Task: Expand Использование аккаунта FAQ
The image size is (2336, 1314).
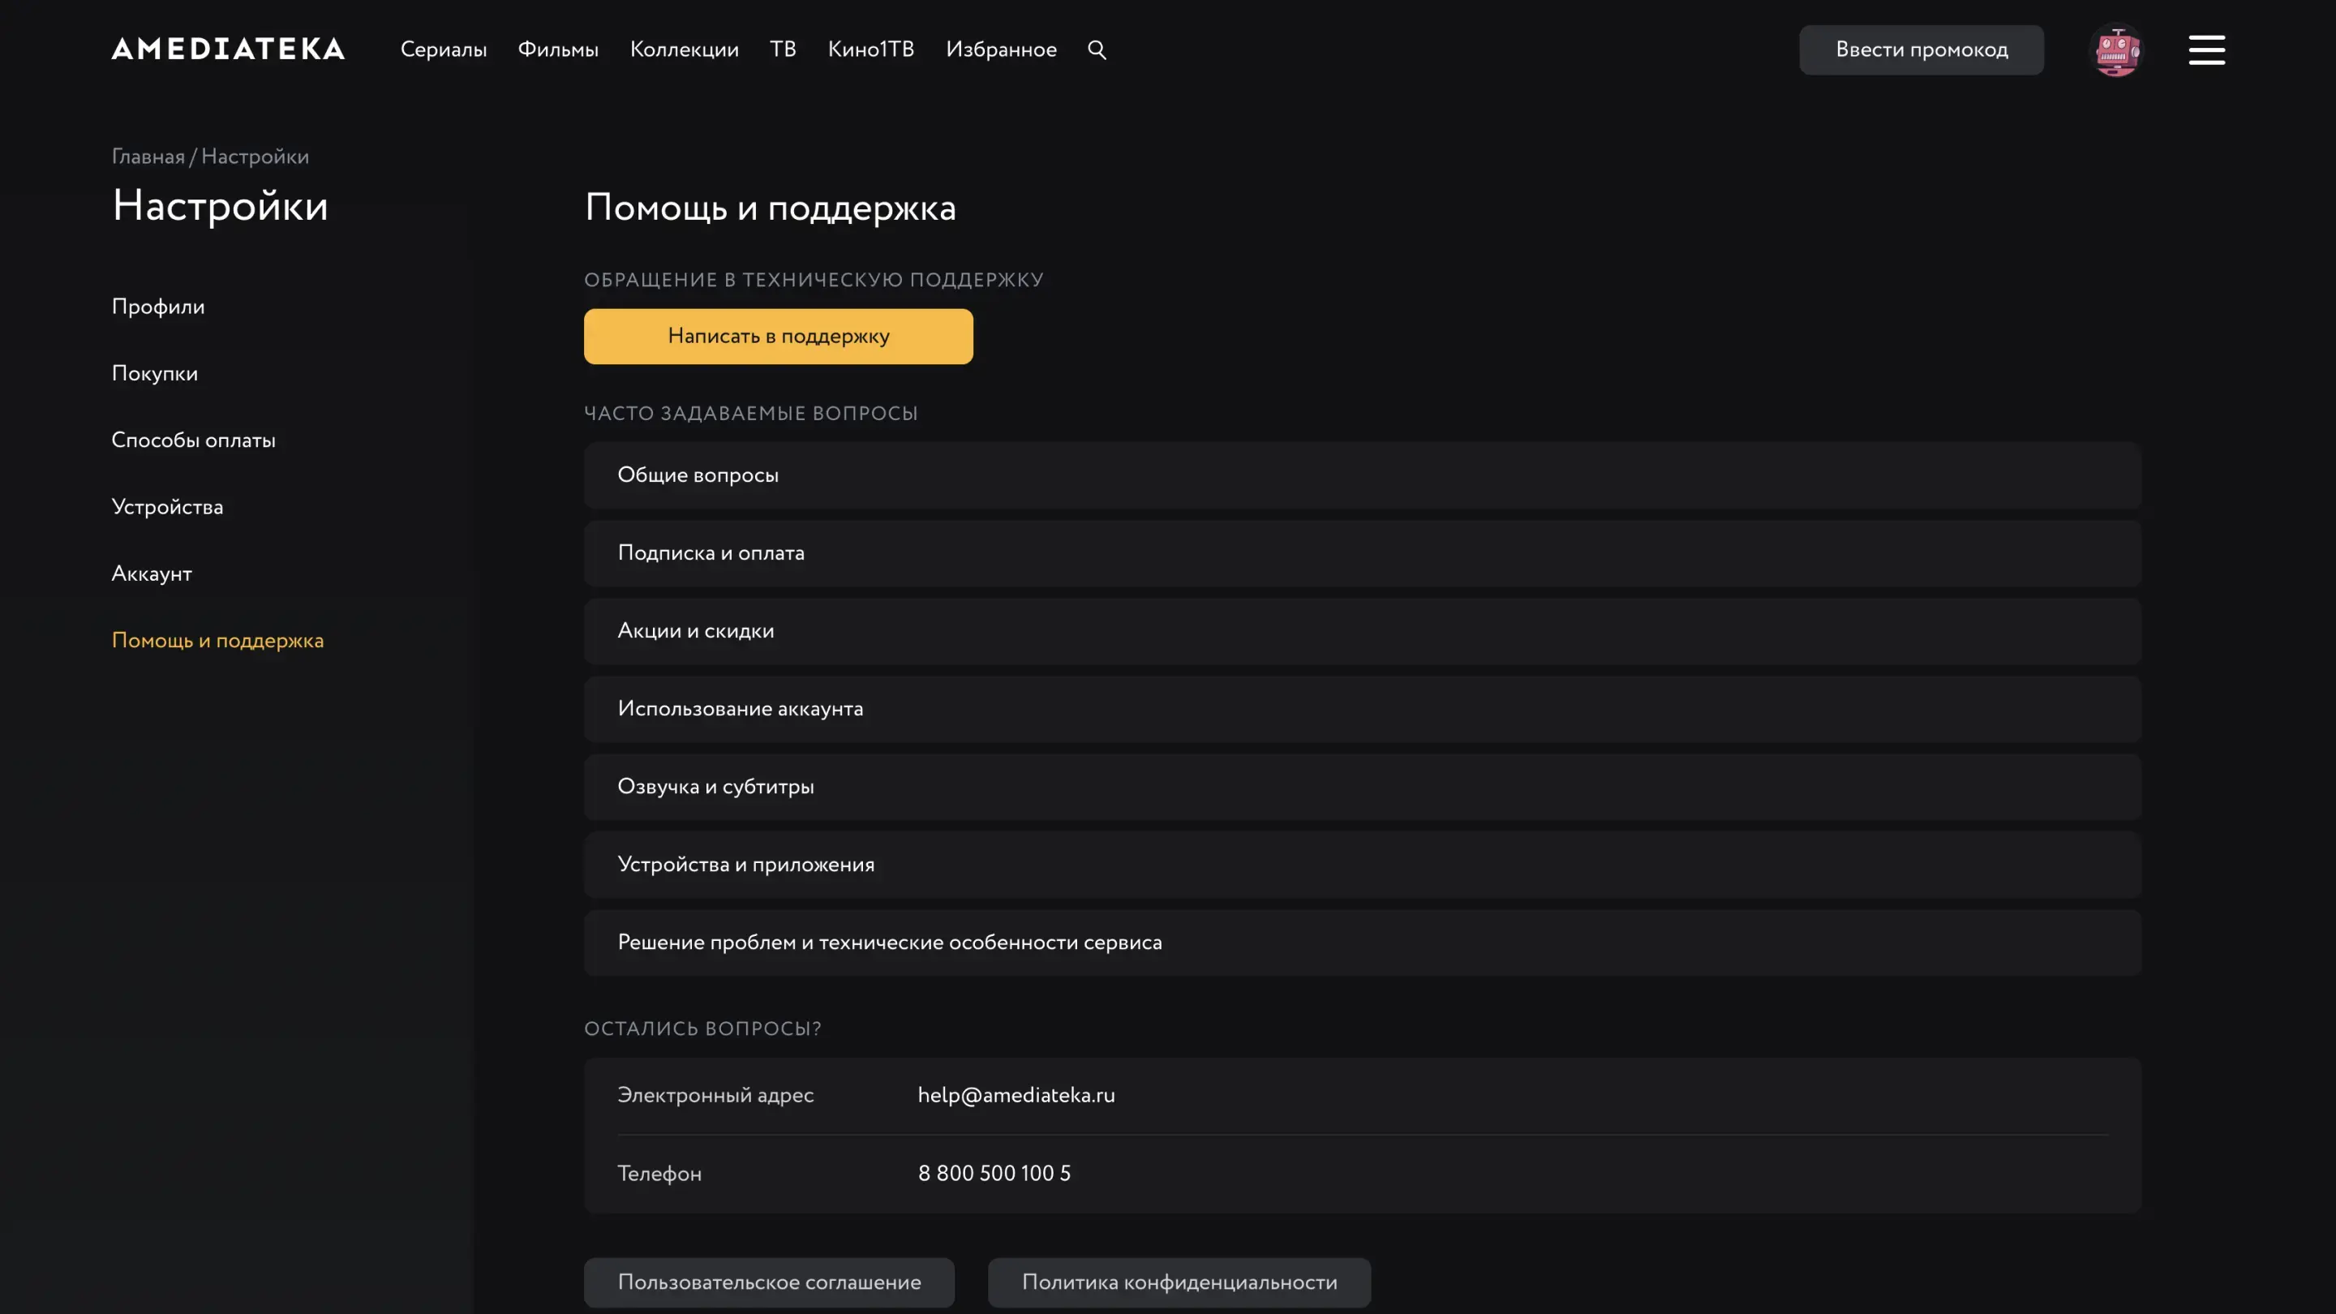Action: pos(1362,709)
